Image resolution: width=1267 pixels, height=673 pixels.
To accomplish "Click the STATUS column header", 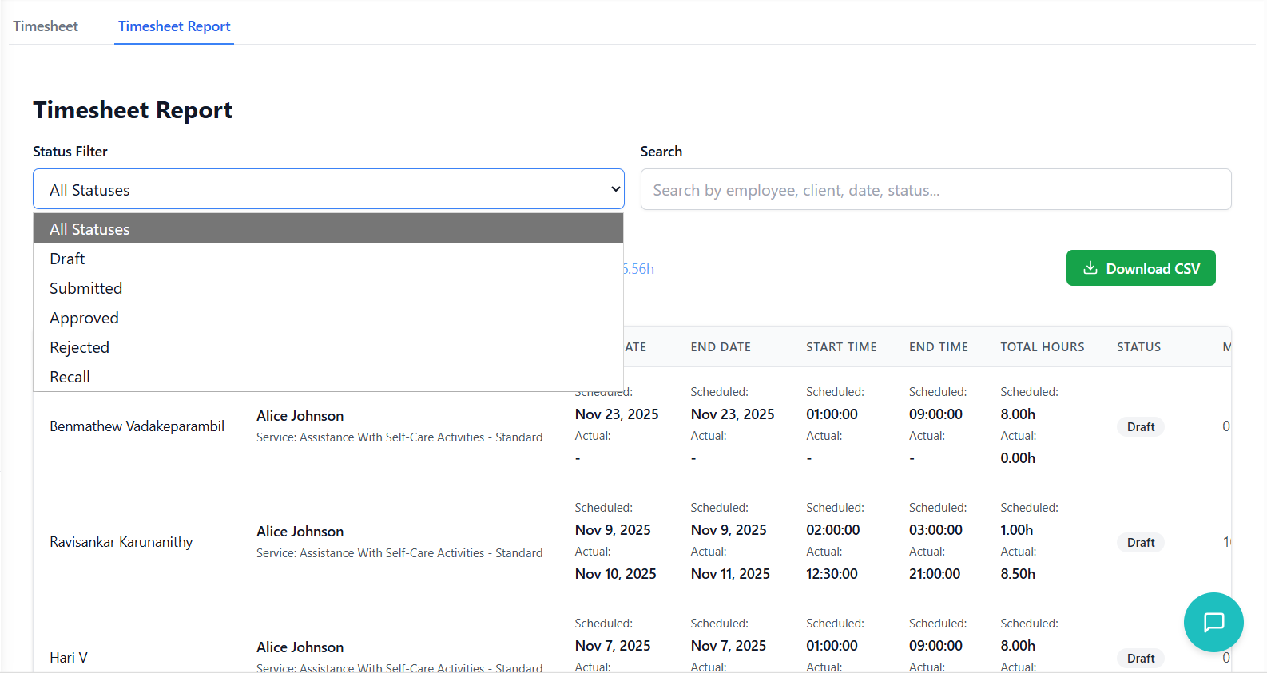I will coord(1138,347).
